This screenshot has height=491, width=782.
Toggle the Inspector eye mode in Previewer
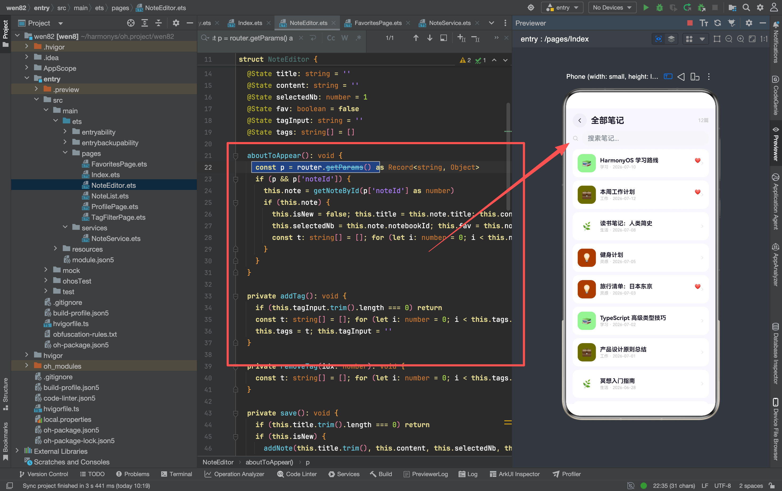coord(658,39)
